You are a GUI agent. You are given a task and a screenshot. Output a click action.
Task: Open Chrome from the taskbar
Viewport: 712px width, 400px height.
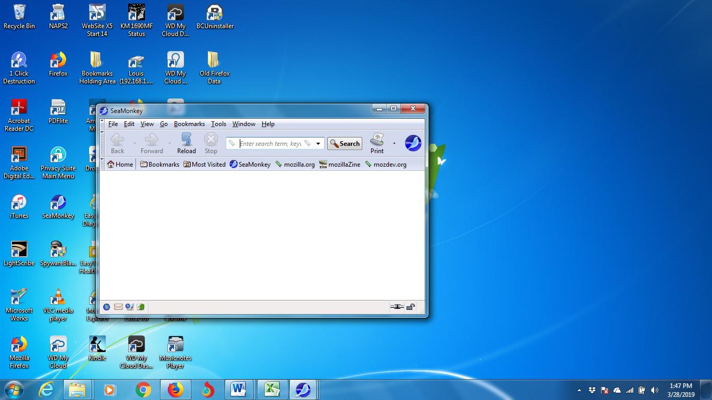pos(143,390)
